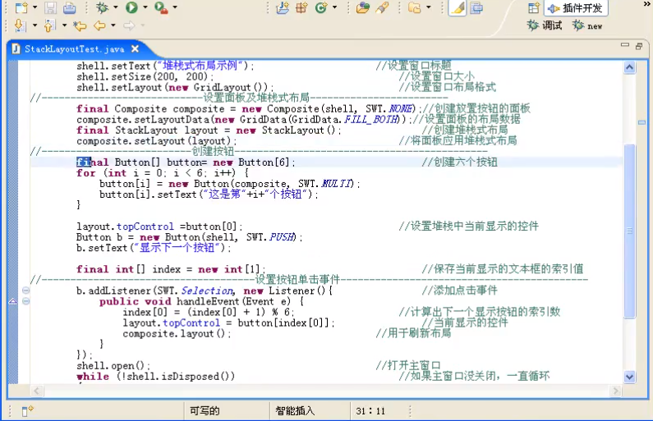Click the Print icon in the toolbar
The width and height of the screenshot is (653, 421).
[70, 7]
